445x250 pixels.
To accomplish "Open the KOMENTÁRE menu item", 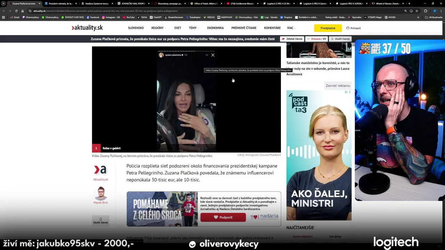I will (272, 28).
